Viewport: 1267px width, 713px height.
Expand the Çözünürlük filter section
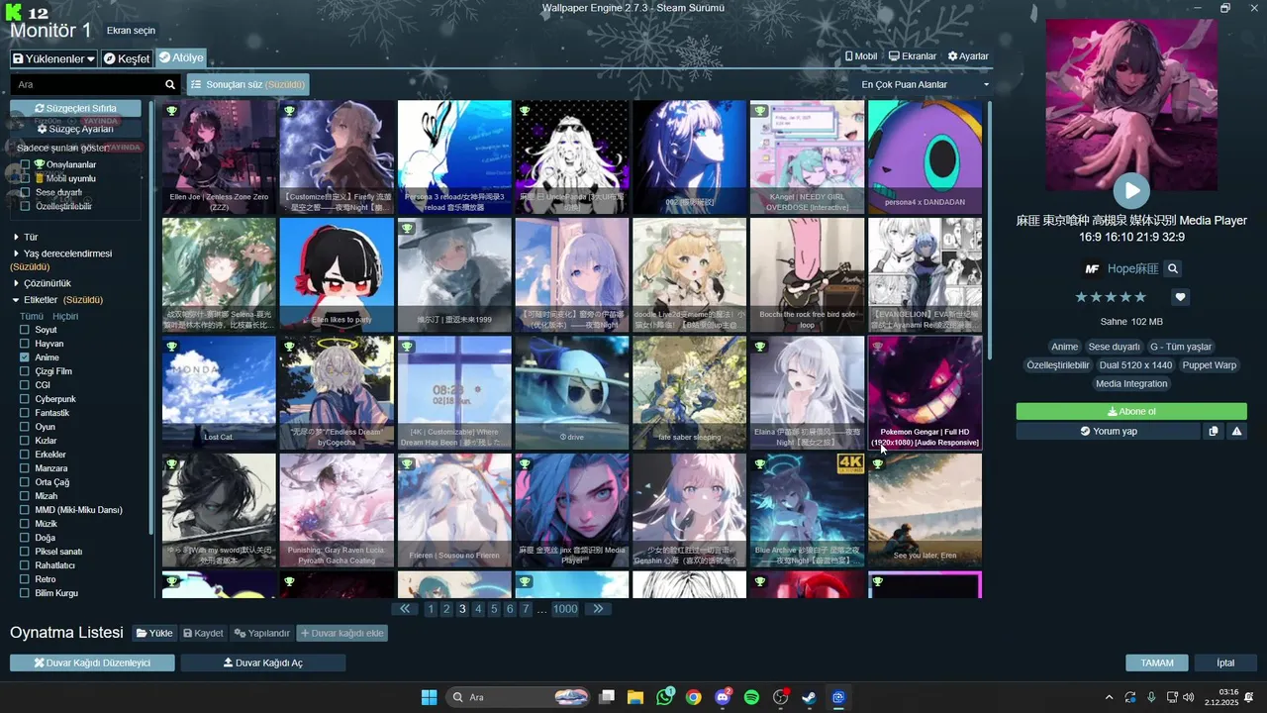pyautogui.click(x=42, y=283)
